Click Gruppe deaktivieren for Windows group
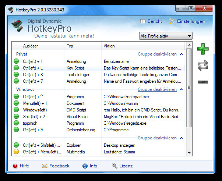Viewport: 222px width, 181px height. pyautogui.click(x=157, y=89)
